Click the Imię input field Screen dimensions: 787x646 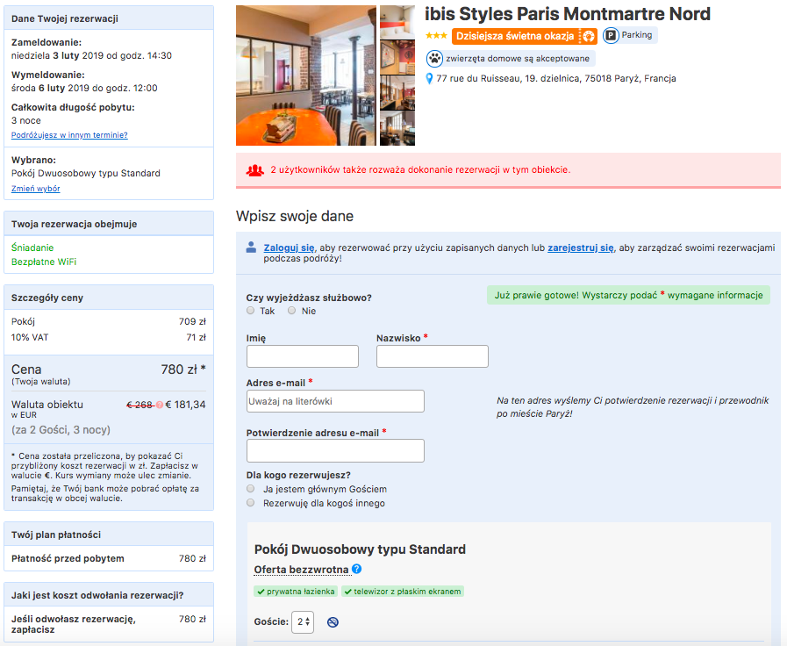[x=303, y=355]
